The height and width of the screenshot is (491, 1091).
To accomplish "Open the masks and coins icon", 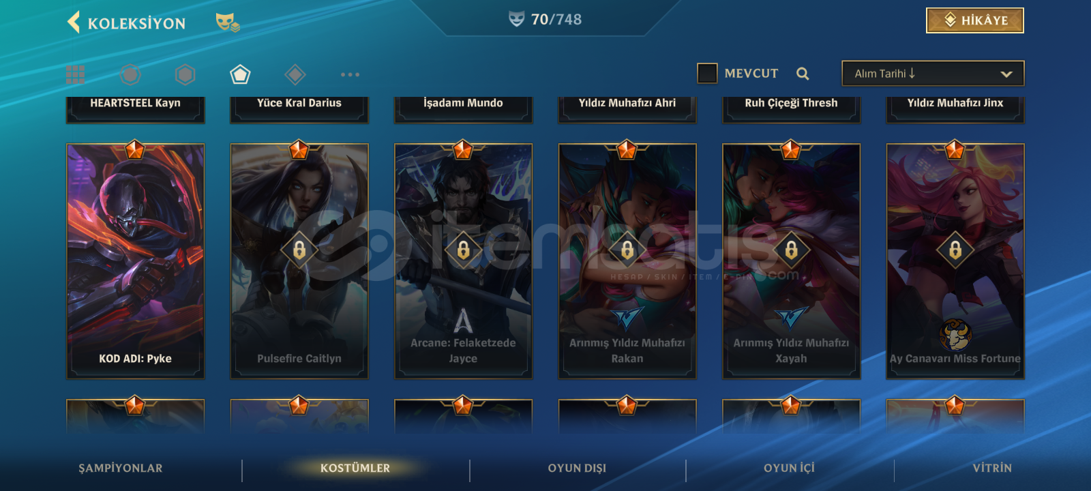I will (228, 23).
